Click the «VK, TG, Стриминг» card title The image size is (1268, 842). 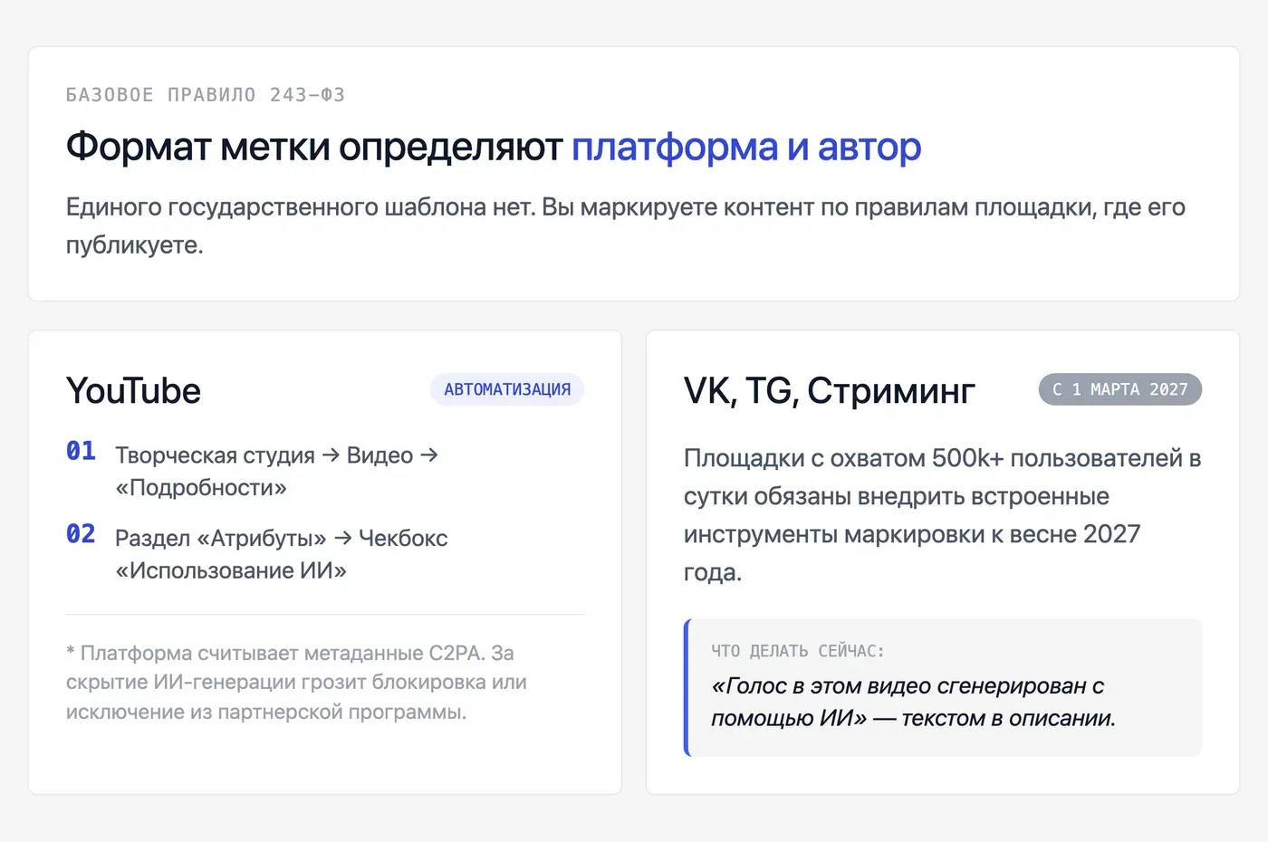tap(830, 391)
